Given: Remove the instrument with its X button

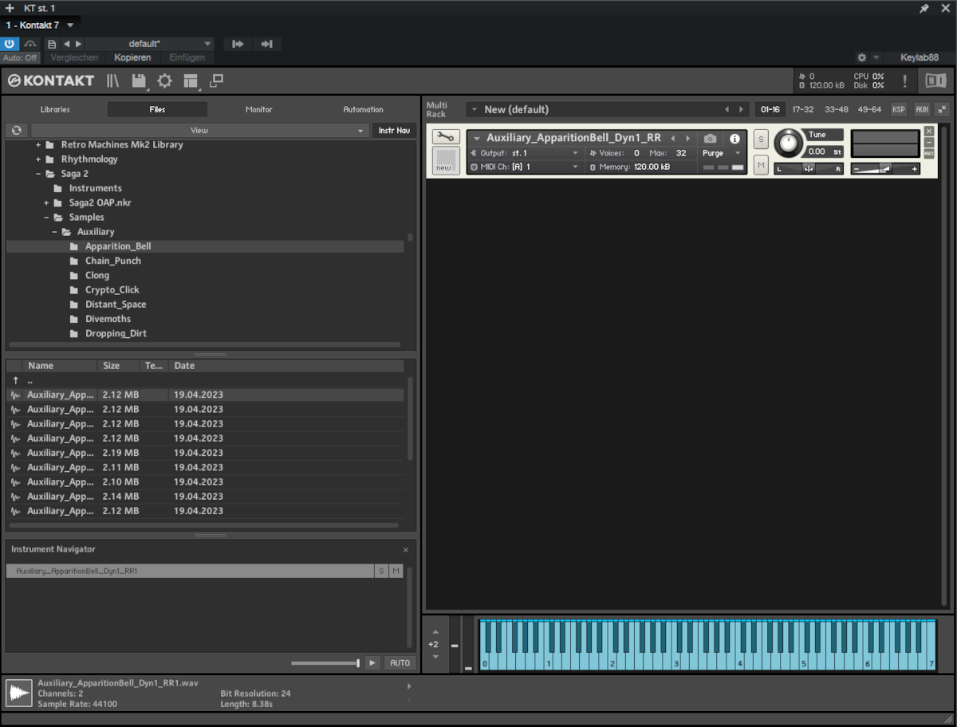Looking at the screenshot, I should [929, 131].
